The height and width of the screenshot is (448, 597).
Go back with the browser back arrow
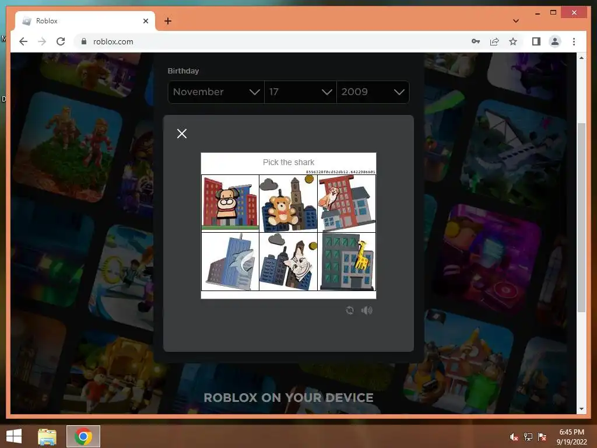coord(23,41)
